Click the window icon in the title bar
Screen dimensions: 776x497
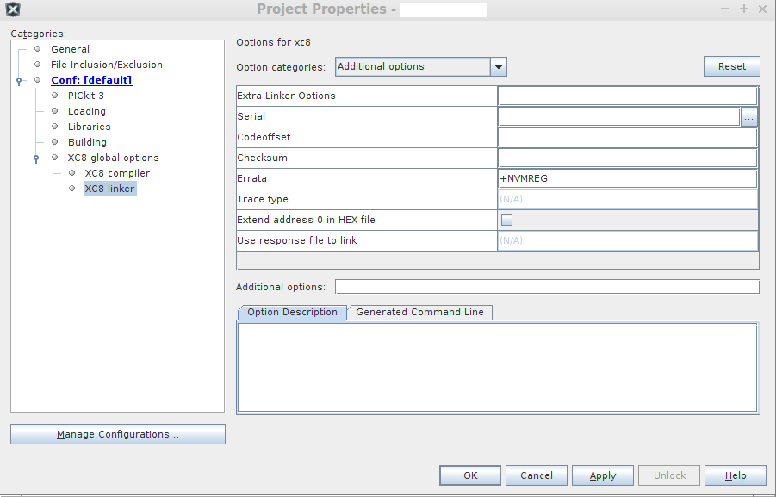tap(13, 9)
